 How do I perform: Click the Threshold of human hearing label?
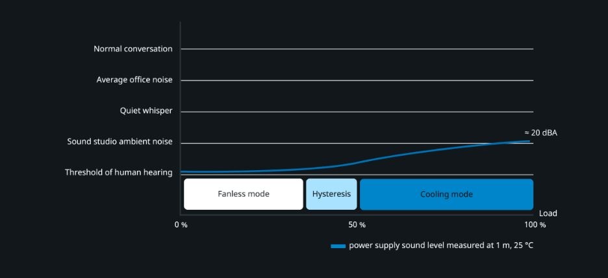(x=119, y=173)
